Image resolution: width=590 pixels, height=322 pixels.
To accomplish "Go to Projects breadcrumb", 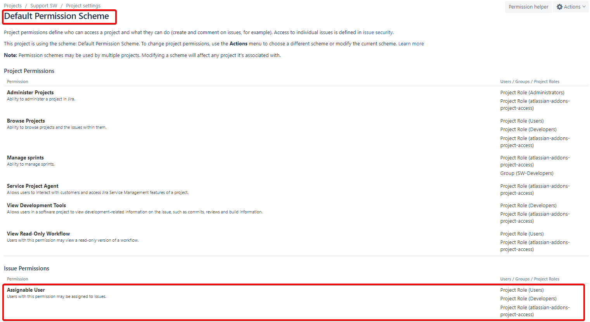I will [x=13, y=5].
